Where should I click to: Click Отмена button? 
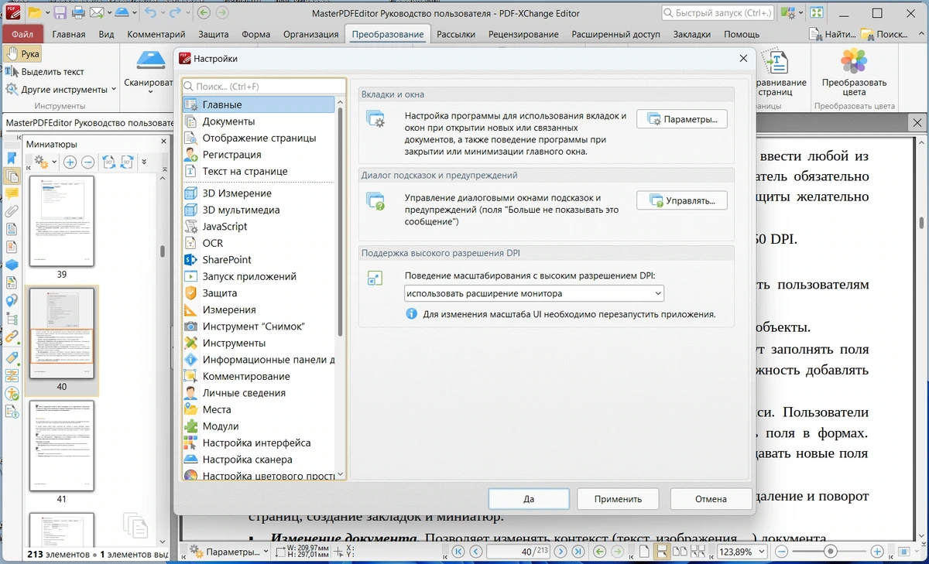point(711,499)
